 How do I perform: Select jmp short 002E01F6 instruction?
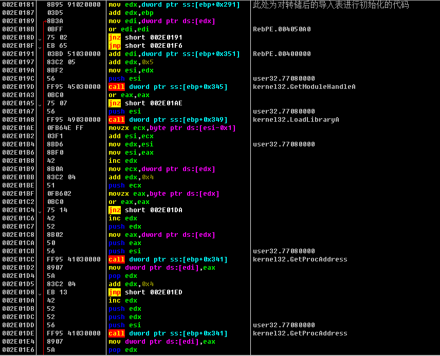point(145,46)
